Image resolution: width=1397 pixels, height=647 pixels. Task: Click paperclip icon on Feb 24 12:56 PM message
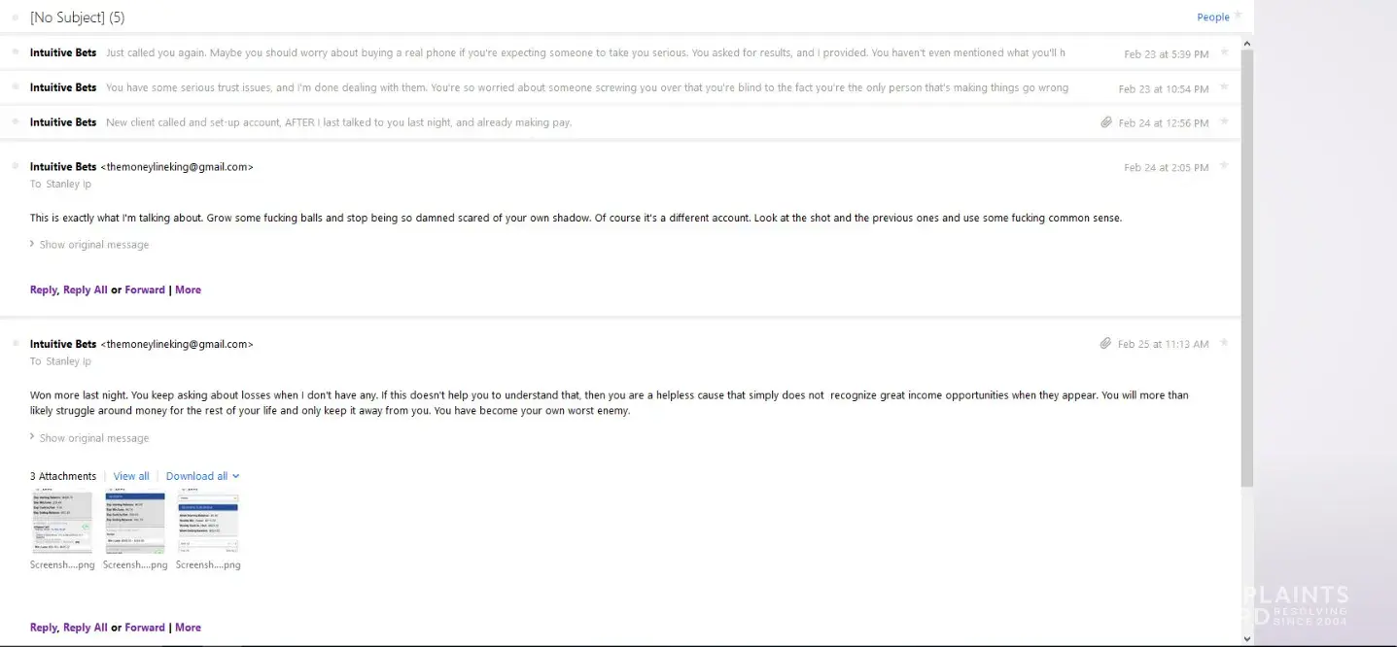[x=1106, y=122]
